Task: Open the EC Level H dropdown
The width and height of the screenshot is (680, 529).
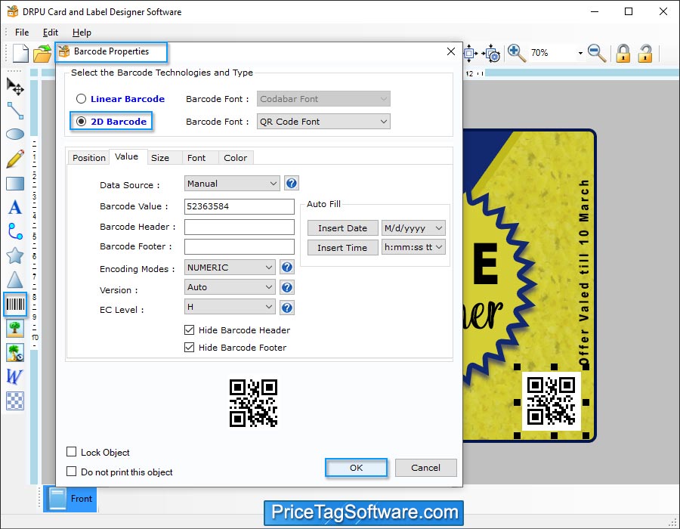Action: 230,307
